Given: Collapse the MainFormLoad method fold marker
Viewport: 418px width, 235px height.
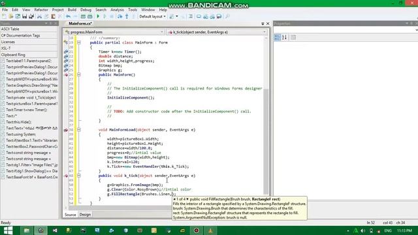Looking at the screenshot, I should 79,130.
